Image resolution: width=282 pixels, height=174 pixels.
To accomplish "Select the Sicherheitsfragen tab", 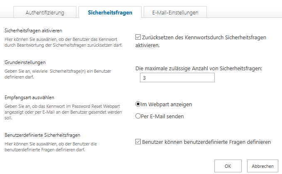I will pyautogui.click(x=110, y=12).
